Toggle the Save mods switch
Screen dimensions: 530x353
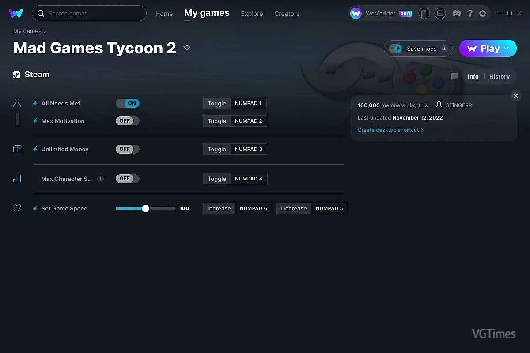396,49
